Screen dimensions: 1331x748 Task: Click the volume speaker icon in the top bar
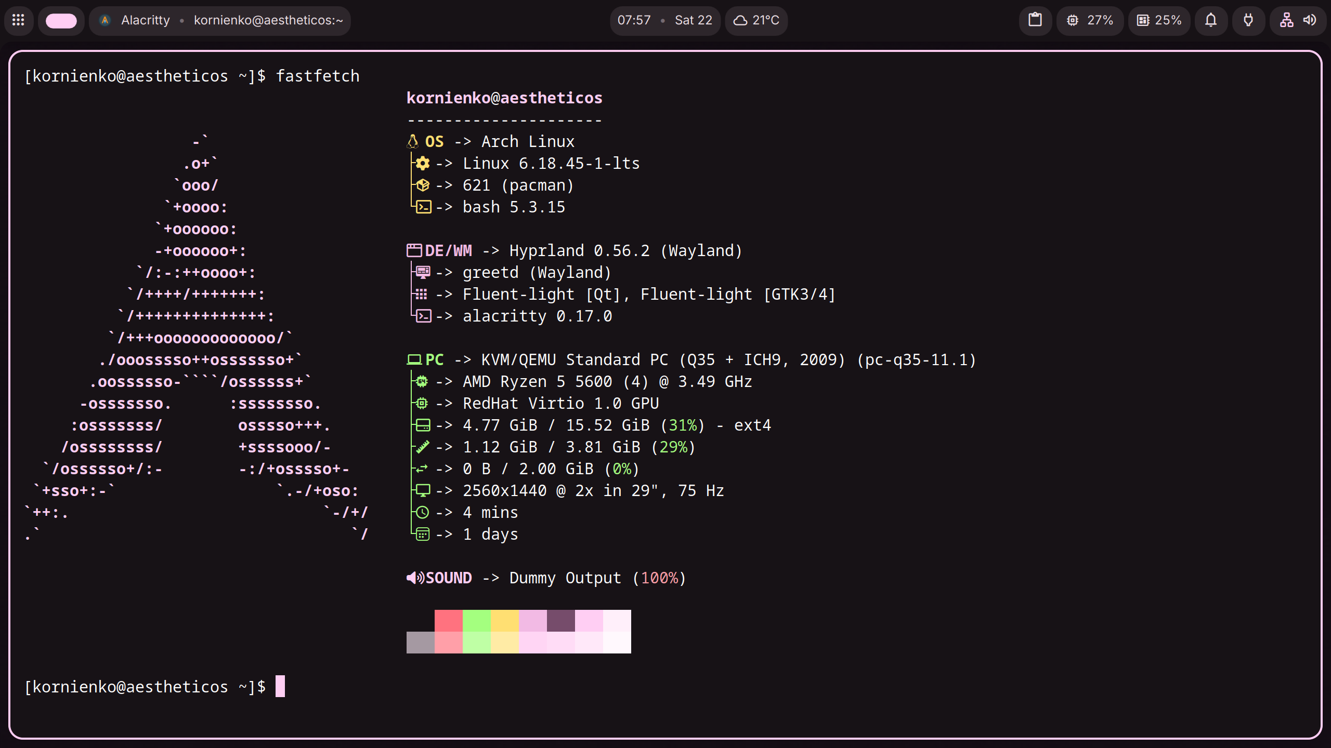point(1310,20)
